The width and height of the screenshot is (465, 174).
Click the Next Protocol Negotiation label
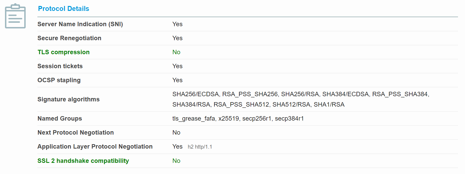tap(76, 133)
